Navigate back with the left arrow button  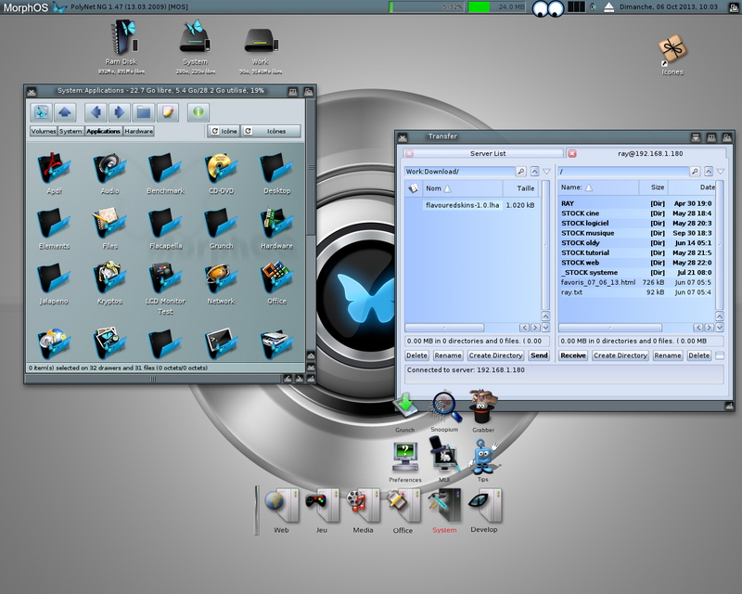click(x=96, y=112)
